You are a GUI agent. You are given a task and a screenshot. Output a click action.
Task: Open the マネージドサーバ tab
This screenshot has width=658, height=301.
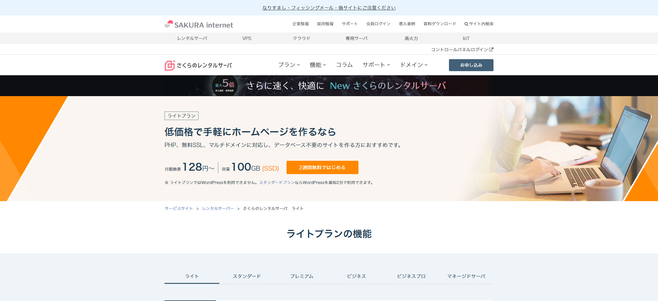click(x=466, y=276)
